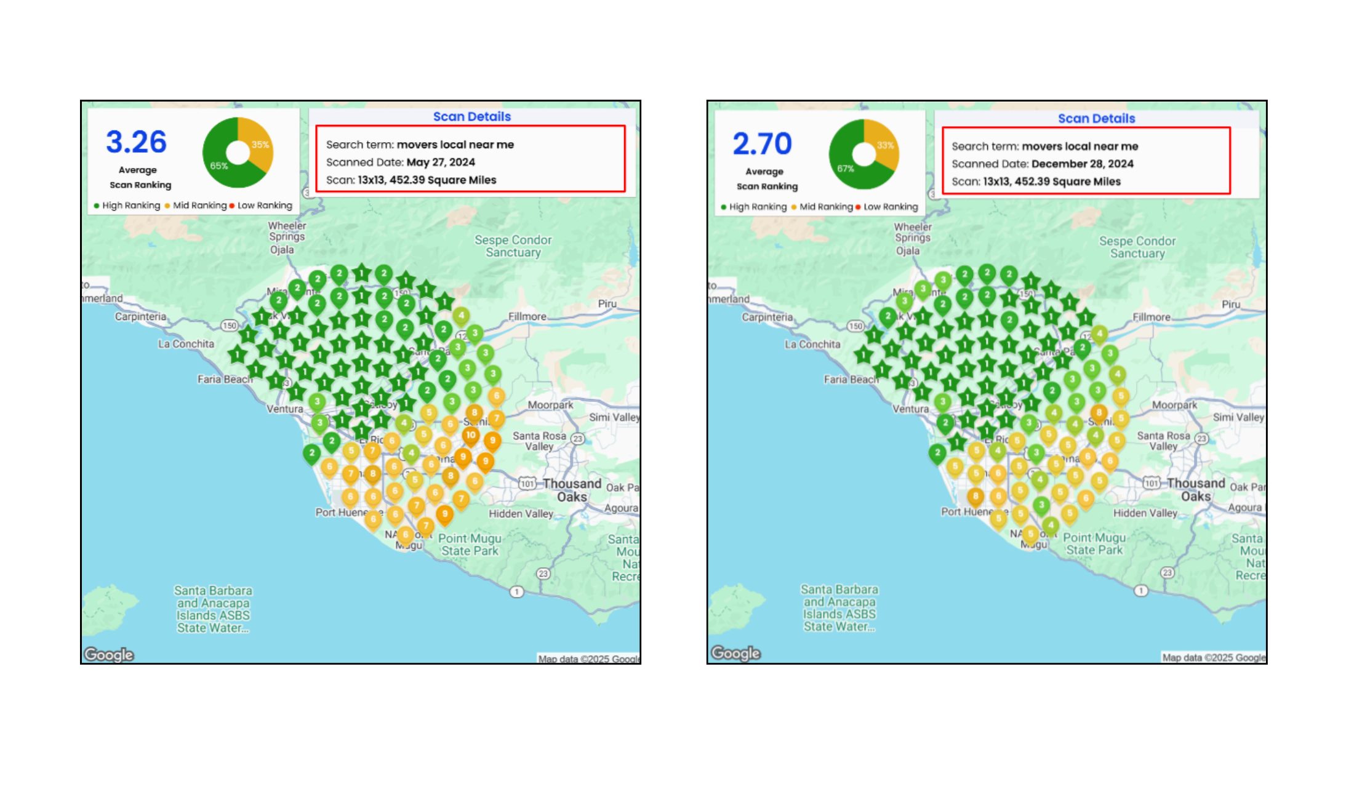Click the Google logo on left map
The width and height of the screenshot is (1354, 800).
pyautogui.click(x=109, y=654)
